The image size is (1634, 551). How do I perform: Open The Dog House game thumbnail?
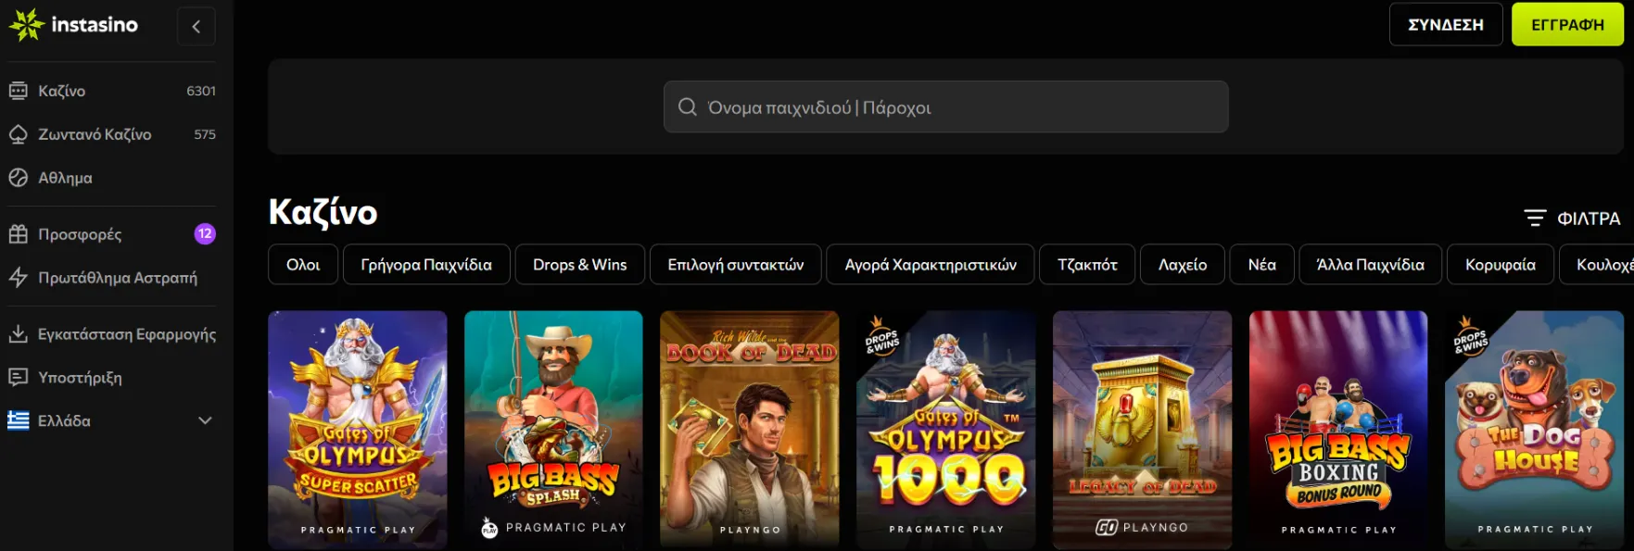tap(1535, 430)
